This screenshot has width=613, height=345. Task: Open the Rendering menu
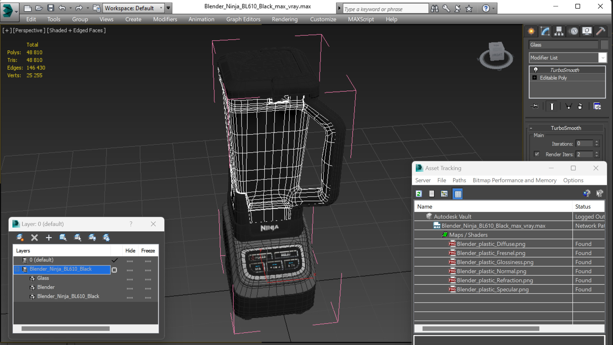click(x=285, y=19)
